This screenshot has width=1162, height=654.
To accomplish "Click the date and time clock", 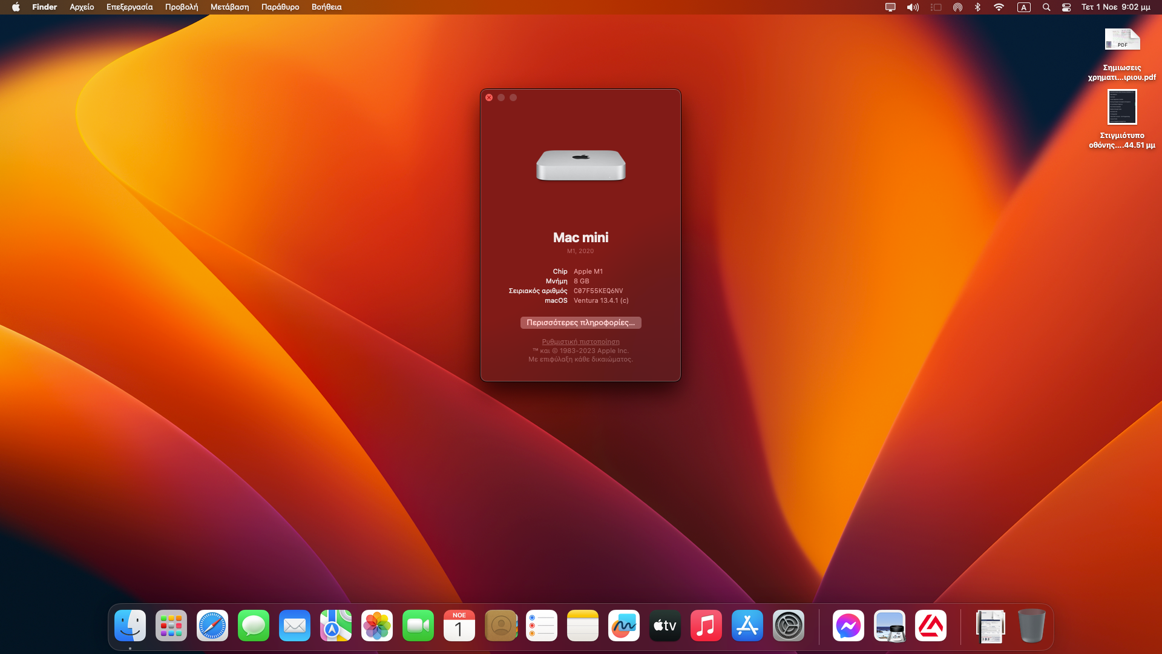I will (x=1115, y=7).
